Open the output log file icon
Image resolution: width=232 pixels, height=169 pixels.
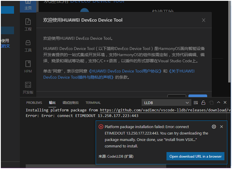coord(211,103)
